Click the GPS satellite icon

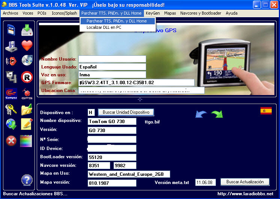(x=27, y=94)
